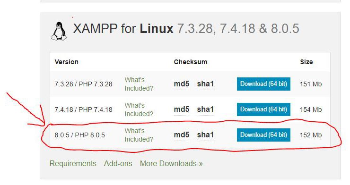
Task: Click the 8.0.5 / PHP 8.0.5 version text
Action: [79, 135]
